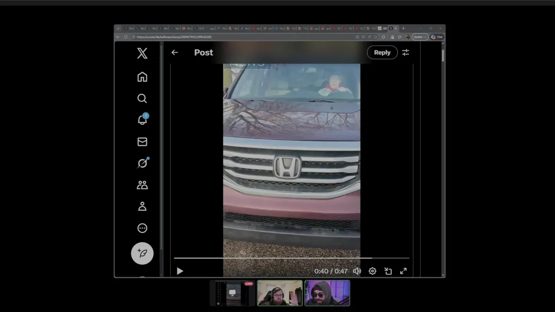The height and width of the screenshot is (312, 555).
Task: Reload the page in browser
Action: [126, 37]
